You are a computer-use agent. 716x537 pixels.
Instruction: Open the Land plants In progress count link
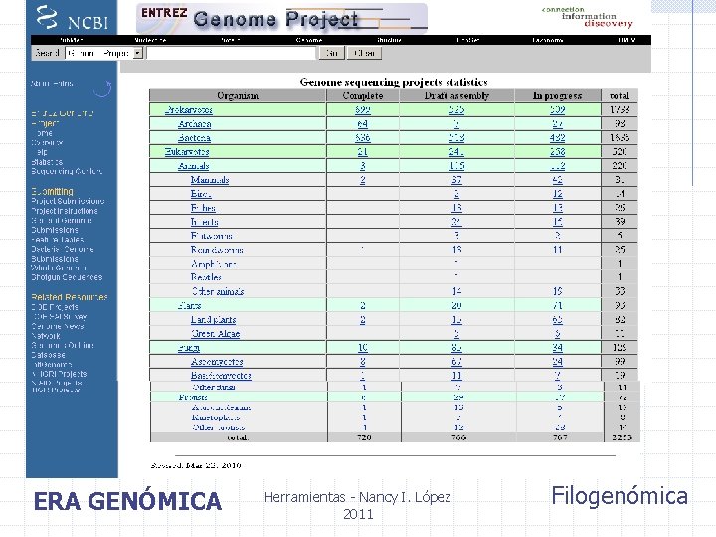point(557,320)
